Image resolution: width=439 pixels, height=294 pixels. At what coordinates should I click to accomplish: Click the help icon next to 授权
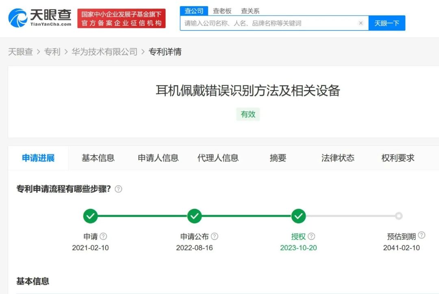pos(311,236)
